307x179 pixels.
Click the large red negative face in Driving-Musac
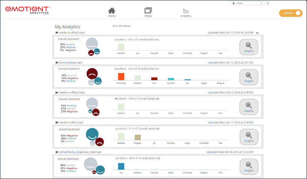[92, 73]
